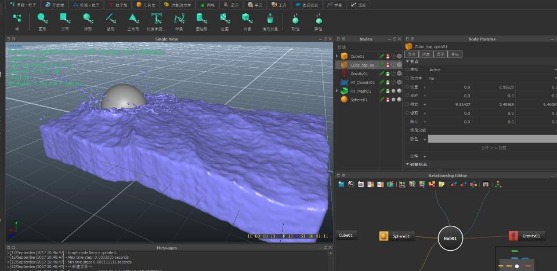
Task: Expand the HY_Mesh01 tree node
Action: tap(337, 91)
